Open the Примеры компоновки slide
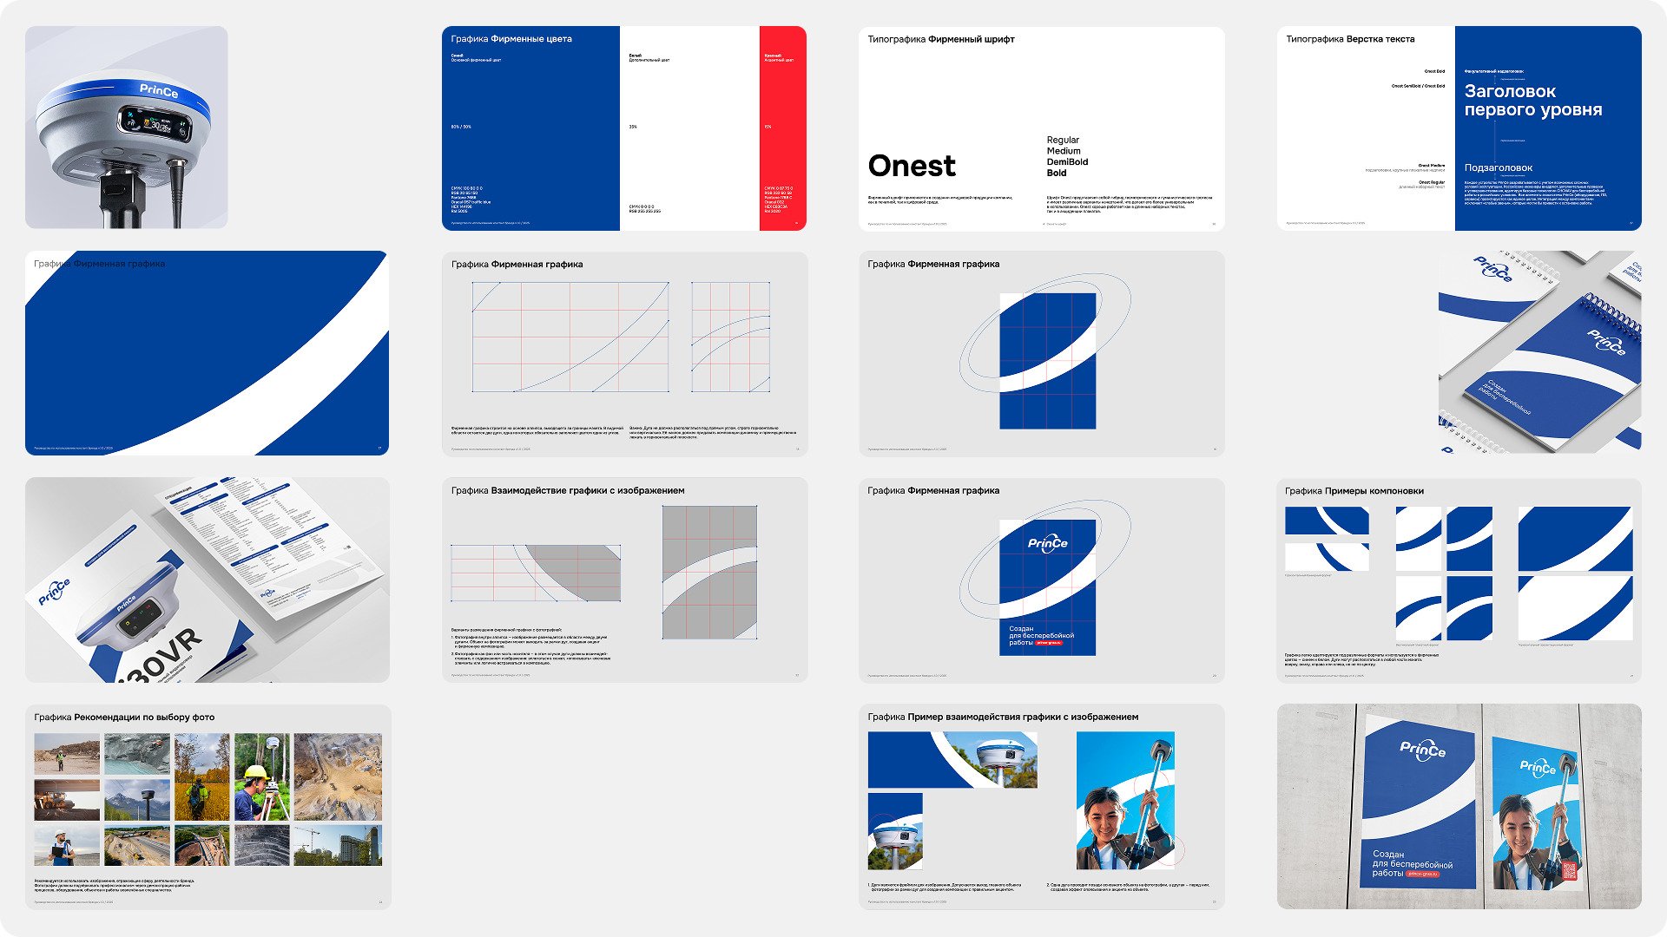Viewport: 1667px width, 937px height. pyautogui.click(x=1459, y=580)
